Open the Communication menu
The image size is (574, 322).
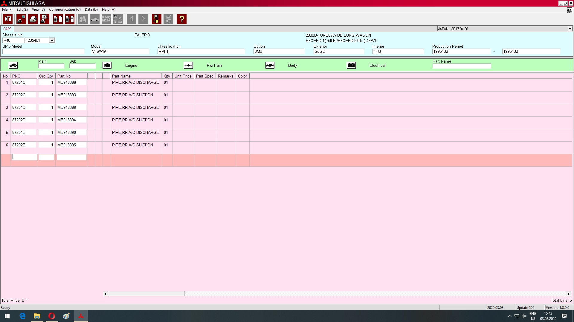click(x=65, y=10)
